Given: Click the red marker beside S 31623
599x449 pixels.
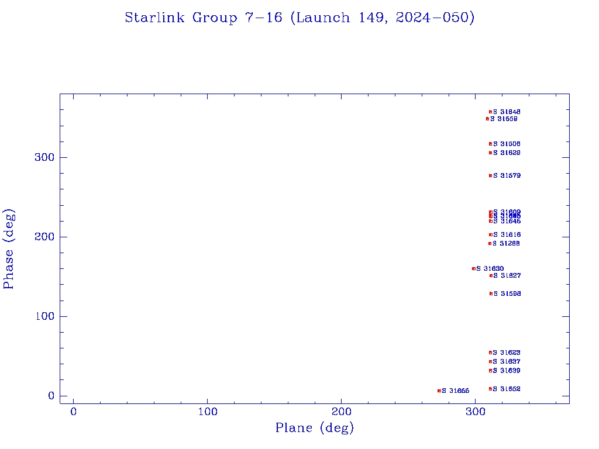Looking at the screenshot, I should 491,353.
